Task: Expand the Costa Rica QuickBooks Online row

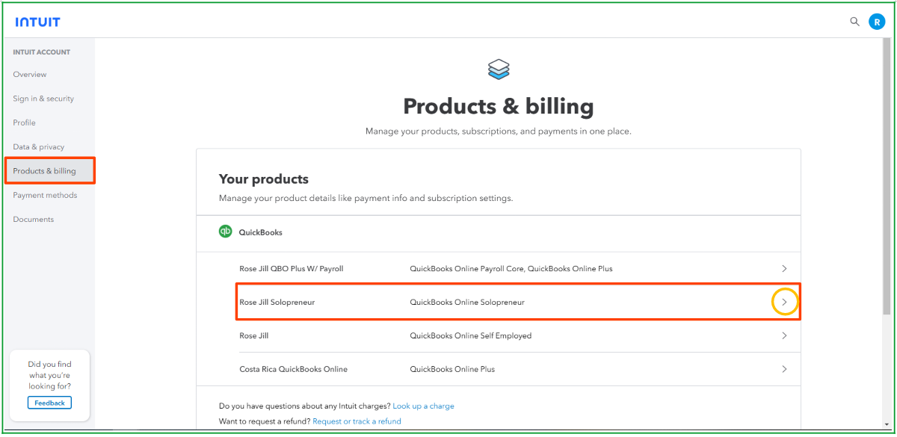Action: tap(784, 368)
